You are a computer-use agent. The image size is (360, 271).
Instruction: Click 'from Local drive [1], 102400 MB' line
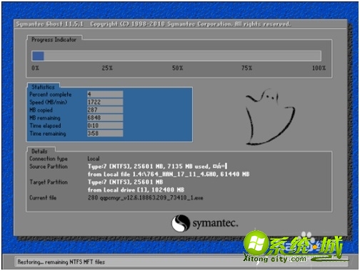click(136, 190)
